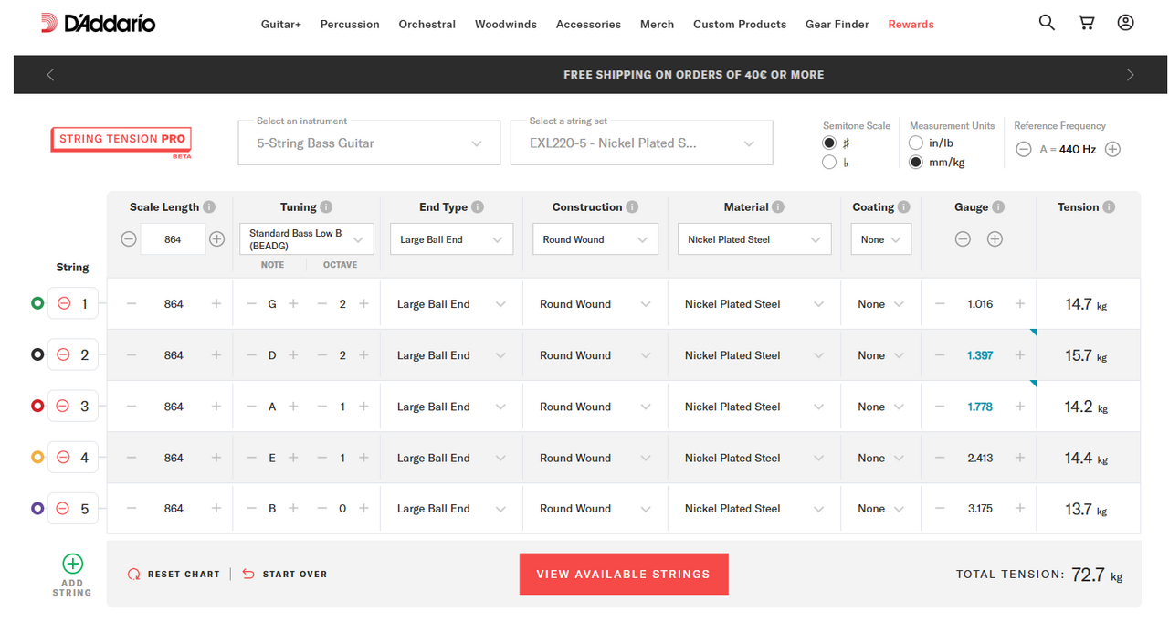The height and width of the screenshot is (623, 1169).
Task: Open the search magnifier icon
Action: 1047,23
